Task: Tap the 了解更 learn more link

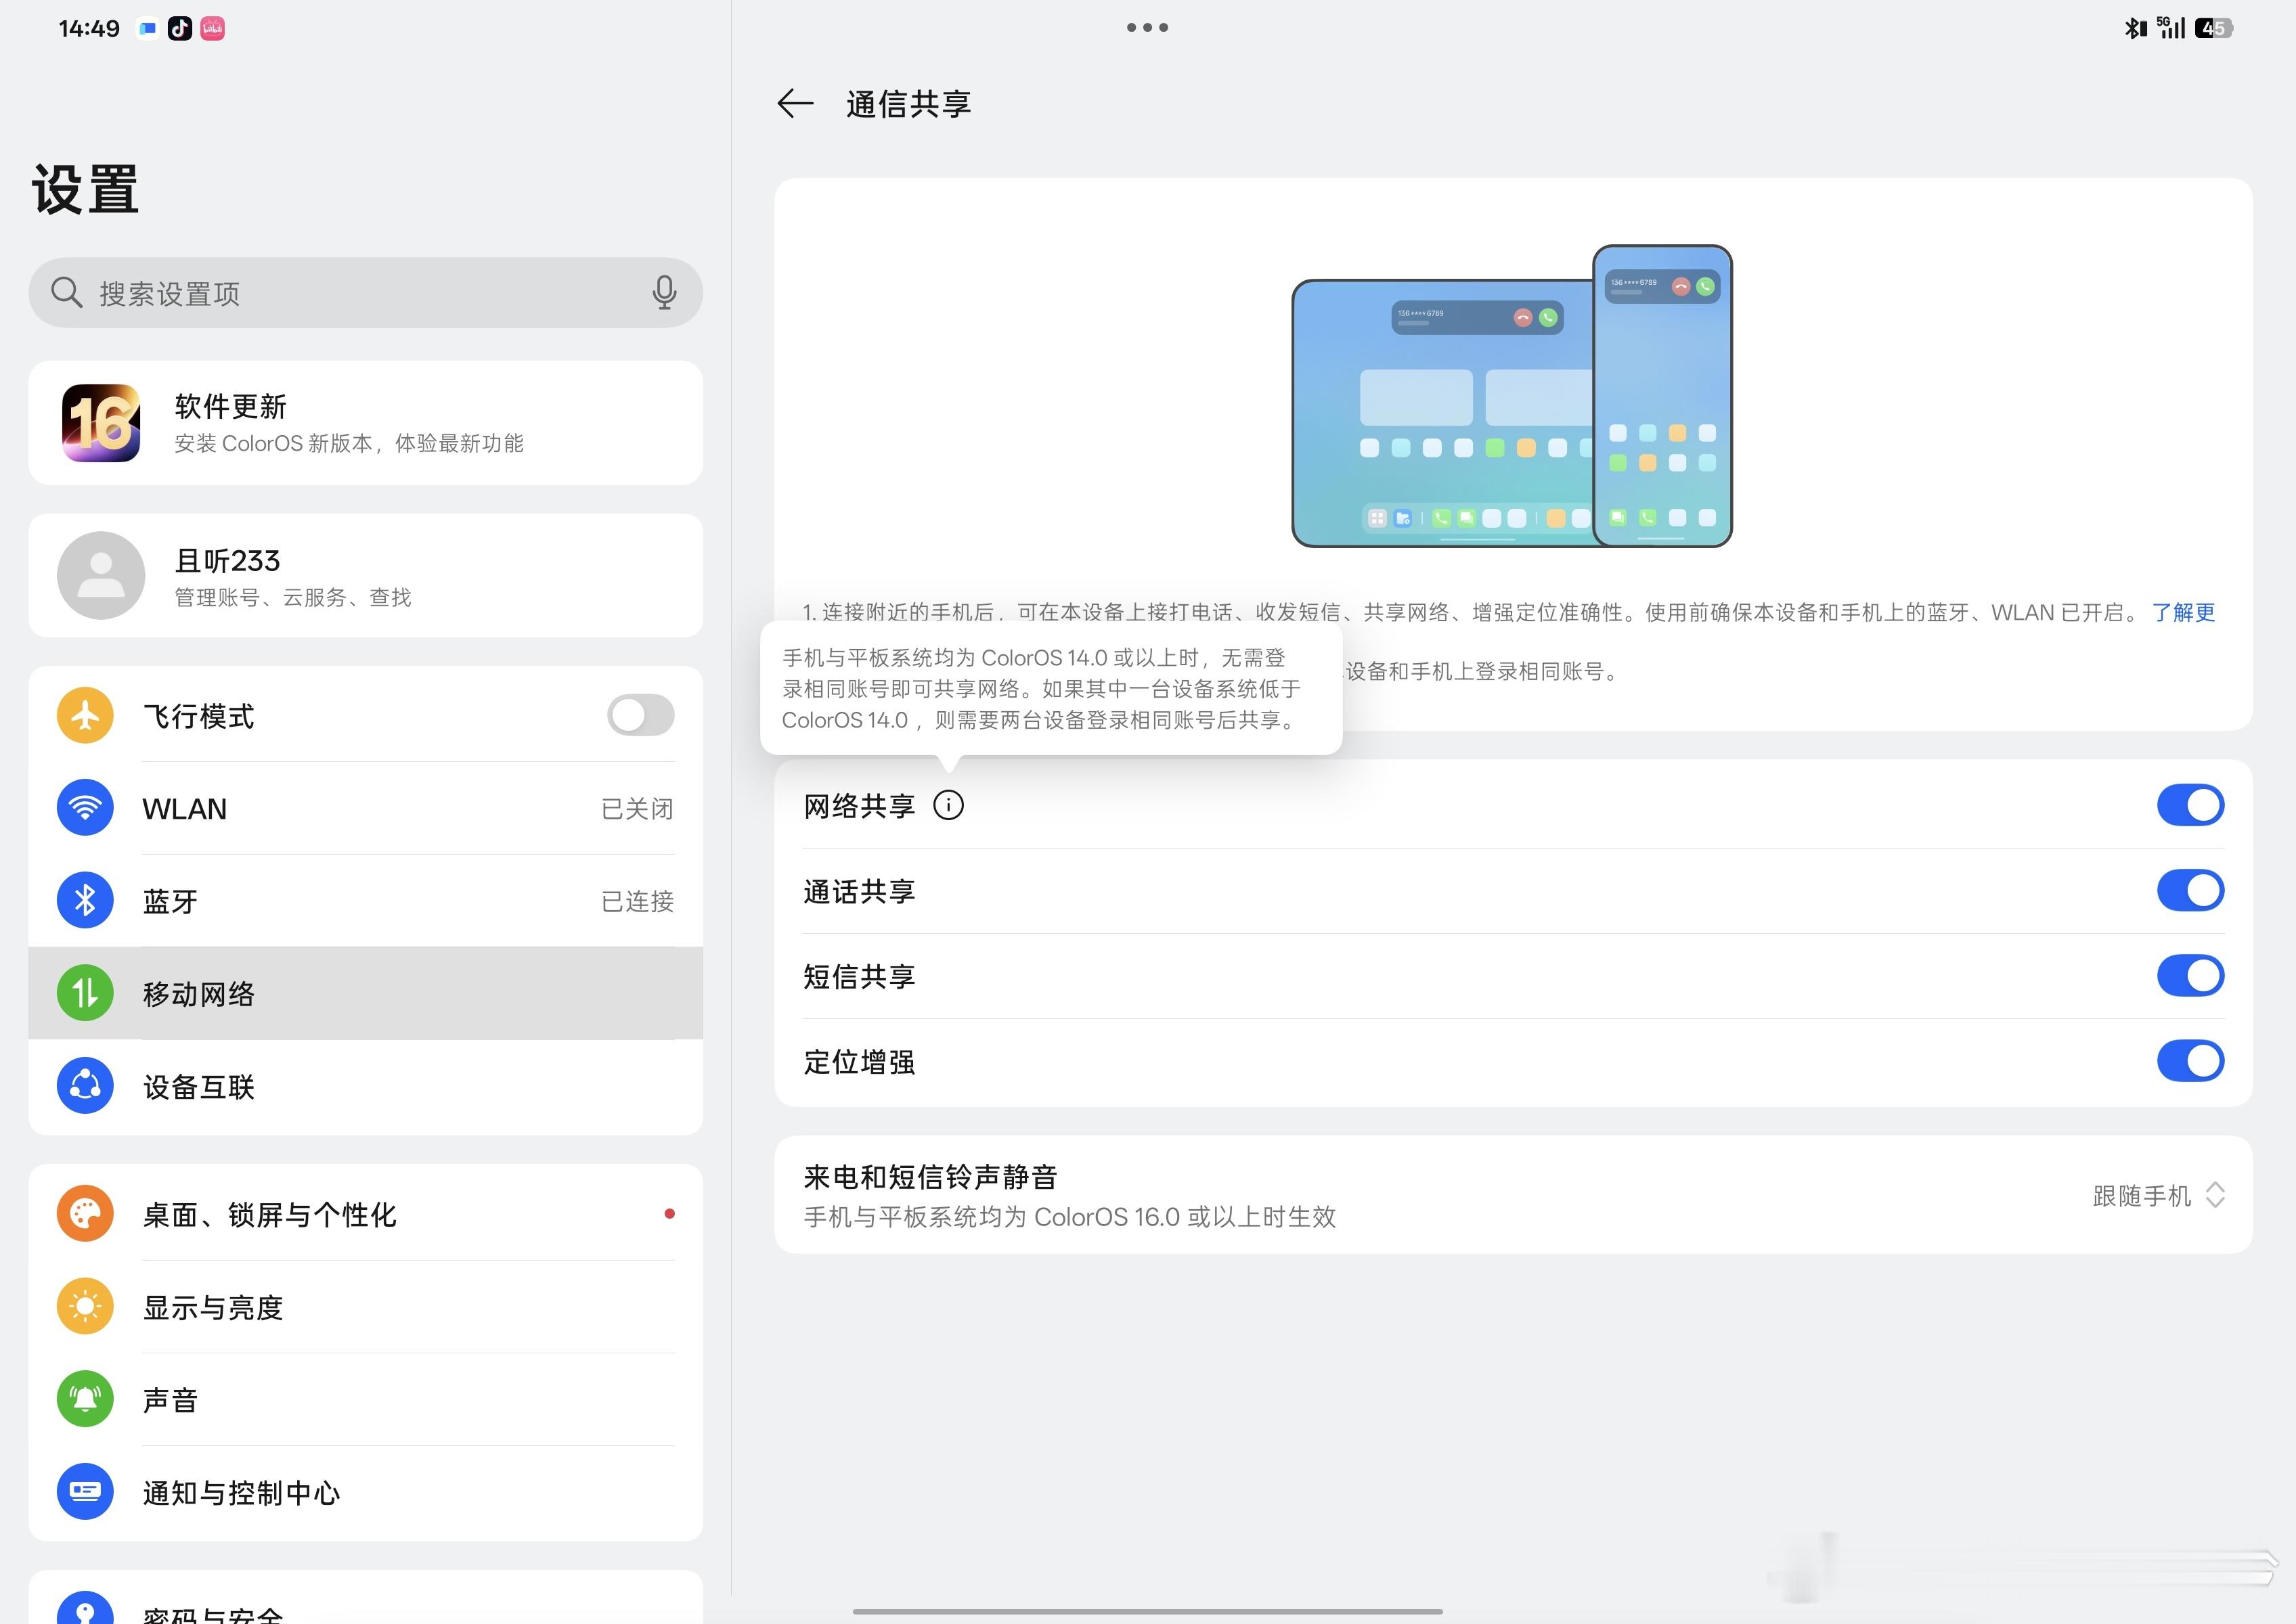Action: (2184, 613)
